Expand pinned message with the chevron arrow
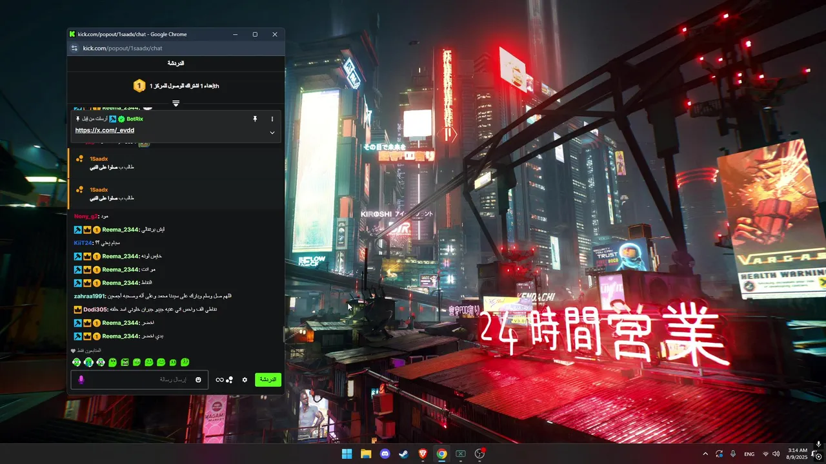Viewport: 826px width, 464px height. 272,133
